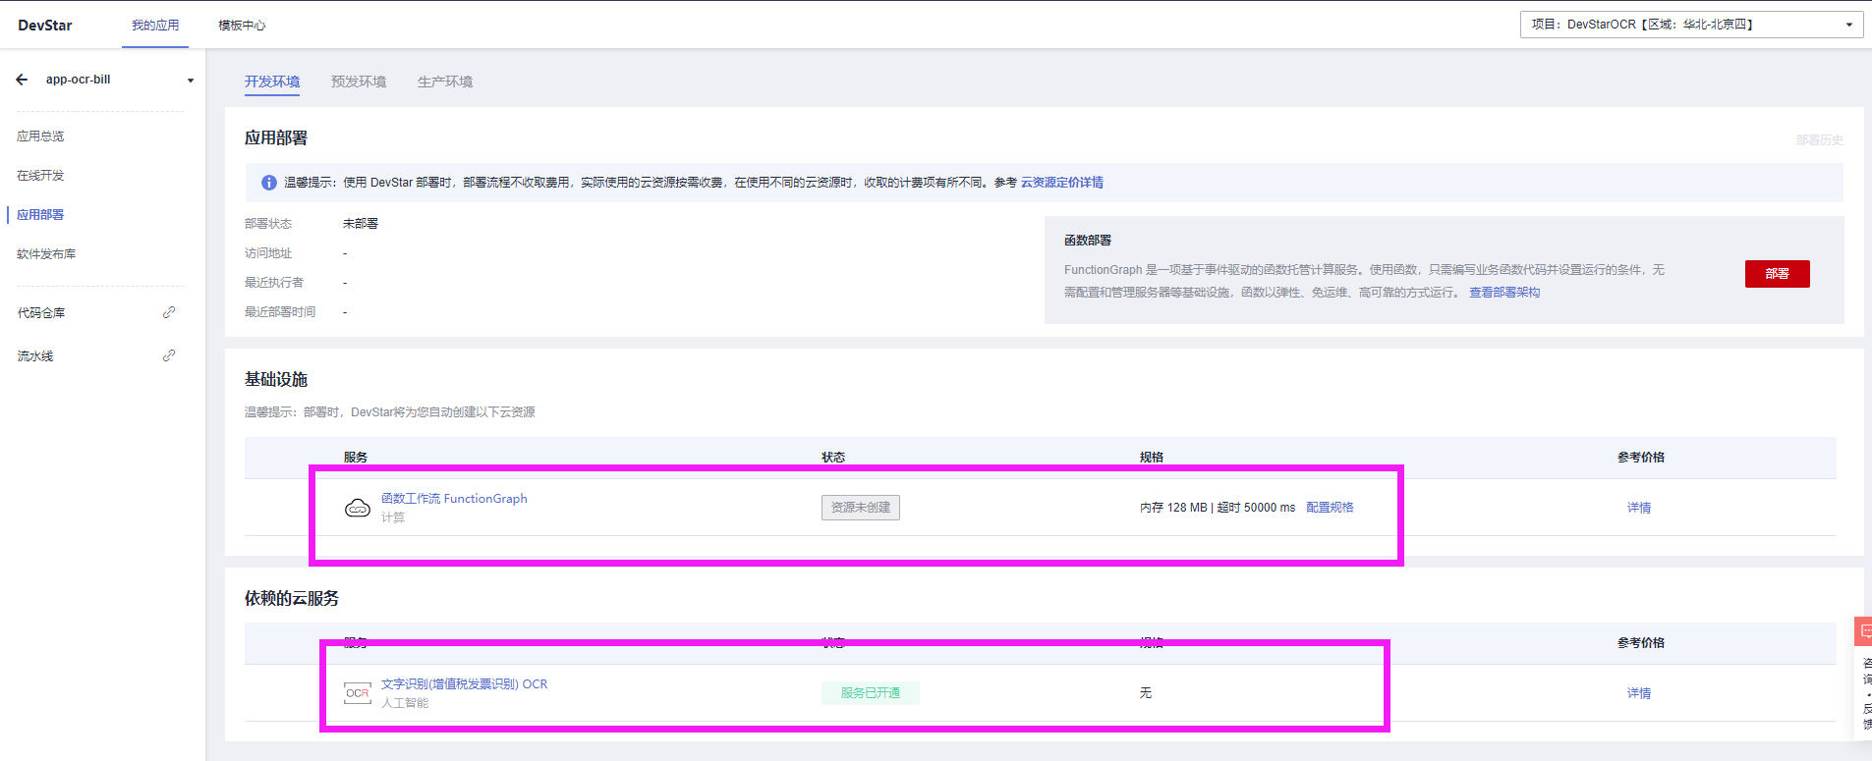
Task: Click the 访问地址 field label
Action: (x=268, y=253)
